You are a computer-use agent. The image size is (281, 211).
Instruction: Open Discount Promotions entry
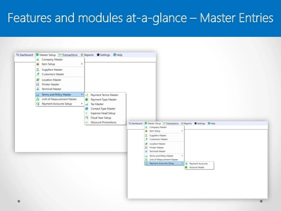pyautogui.click(x=105, y=122)
